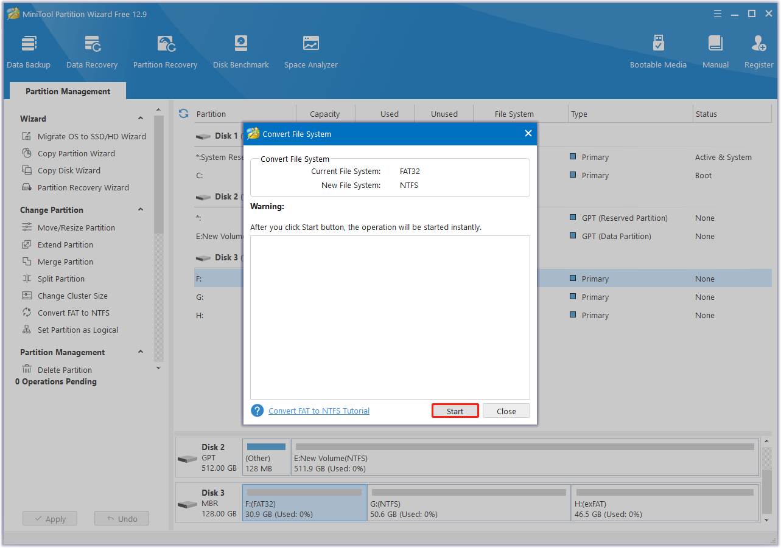Click the Change Cluster Size icon
This screenshot has width=781, height=548.
(x=27, y=296)
